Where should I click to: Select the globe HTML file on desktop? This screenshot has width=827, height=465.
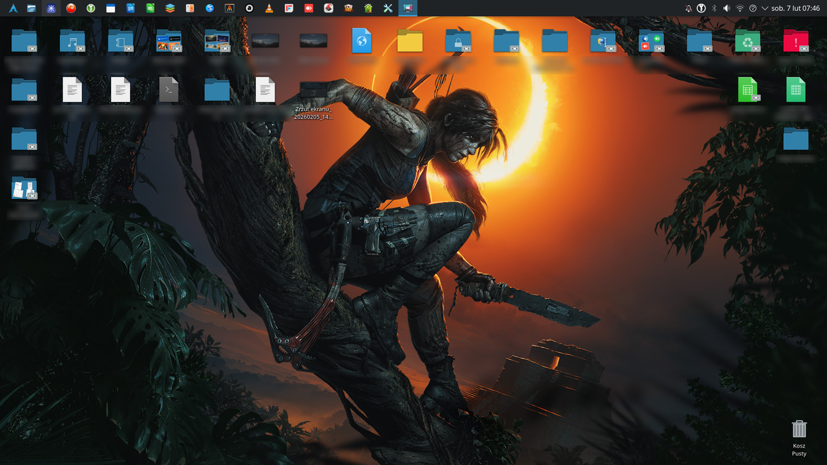coord(362,41)
